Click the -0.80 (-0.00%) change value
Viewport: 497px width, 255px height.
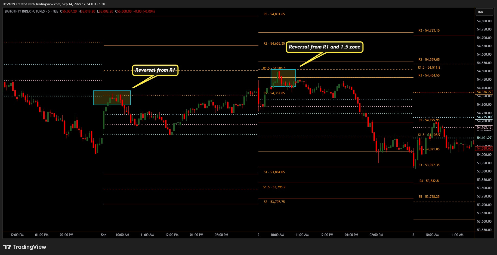click(144, 11)
